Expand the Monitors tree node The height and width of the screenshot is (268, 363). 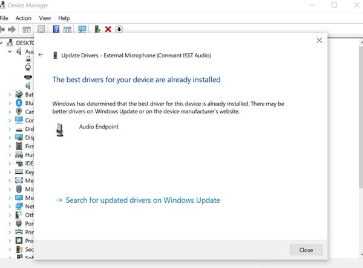(x=10, y=198)
